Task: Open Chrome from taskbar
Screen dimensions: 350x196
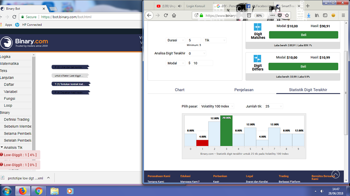Action: coord(39,191)
